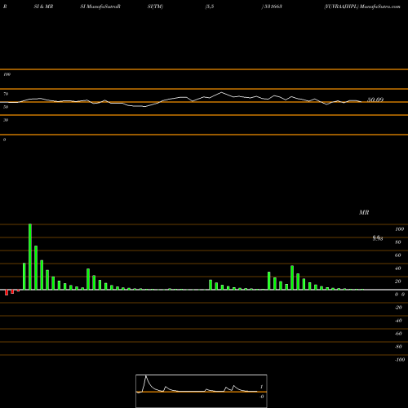This screenshot has width=408, height=408.
Task: Click the first red negative histogram bar
Action: coord(7,292)
